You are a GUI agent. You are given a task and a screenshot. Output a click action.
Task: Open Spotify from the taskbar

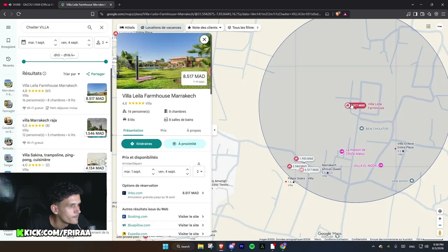coord(252,246)
